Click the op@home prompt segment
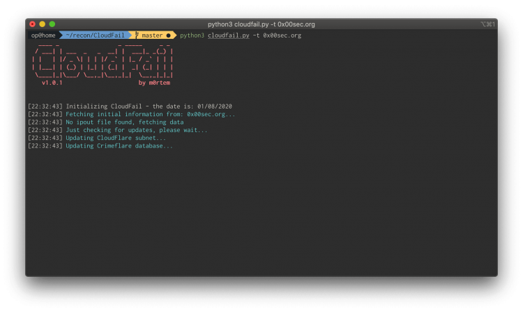Viewport: 523px width, 313px height. (x=43, y=35)
